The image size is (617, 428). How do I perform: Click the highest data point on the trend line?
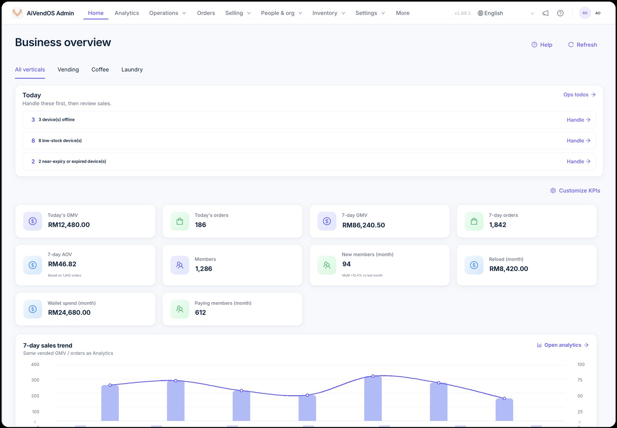pos(373,376)
